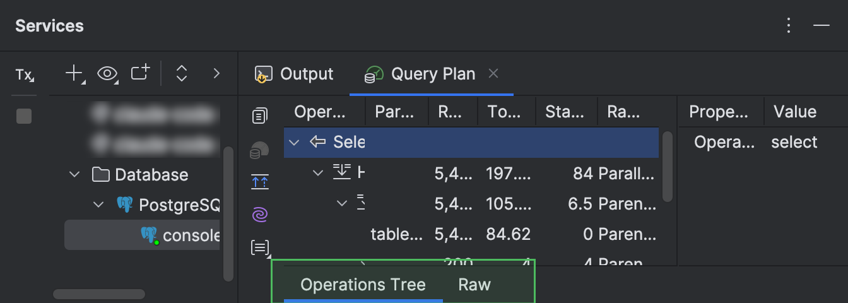Click the '105....' total cost cell
848x303 pixels.
pos(508,203)
